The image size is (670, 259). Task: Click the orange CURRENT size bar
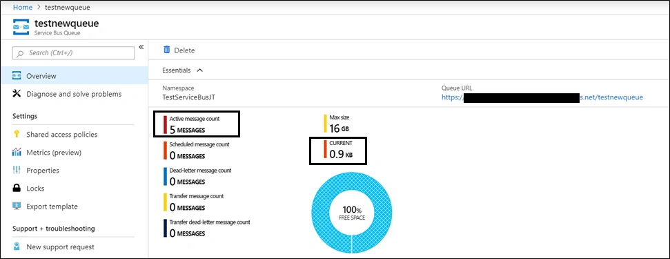tap(325, 150)
